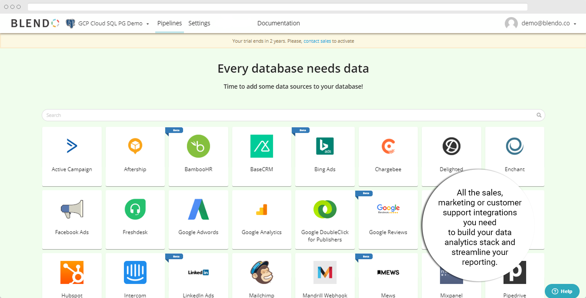Screen dimensions: 586x298
Task: Click the Hubspot label text
Action: (x=72, y=295)
